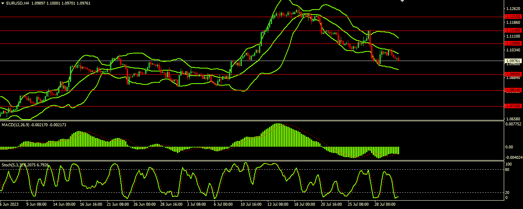Click the Stoch(5,3,3) indicator label

[11, 165]
